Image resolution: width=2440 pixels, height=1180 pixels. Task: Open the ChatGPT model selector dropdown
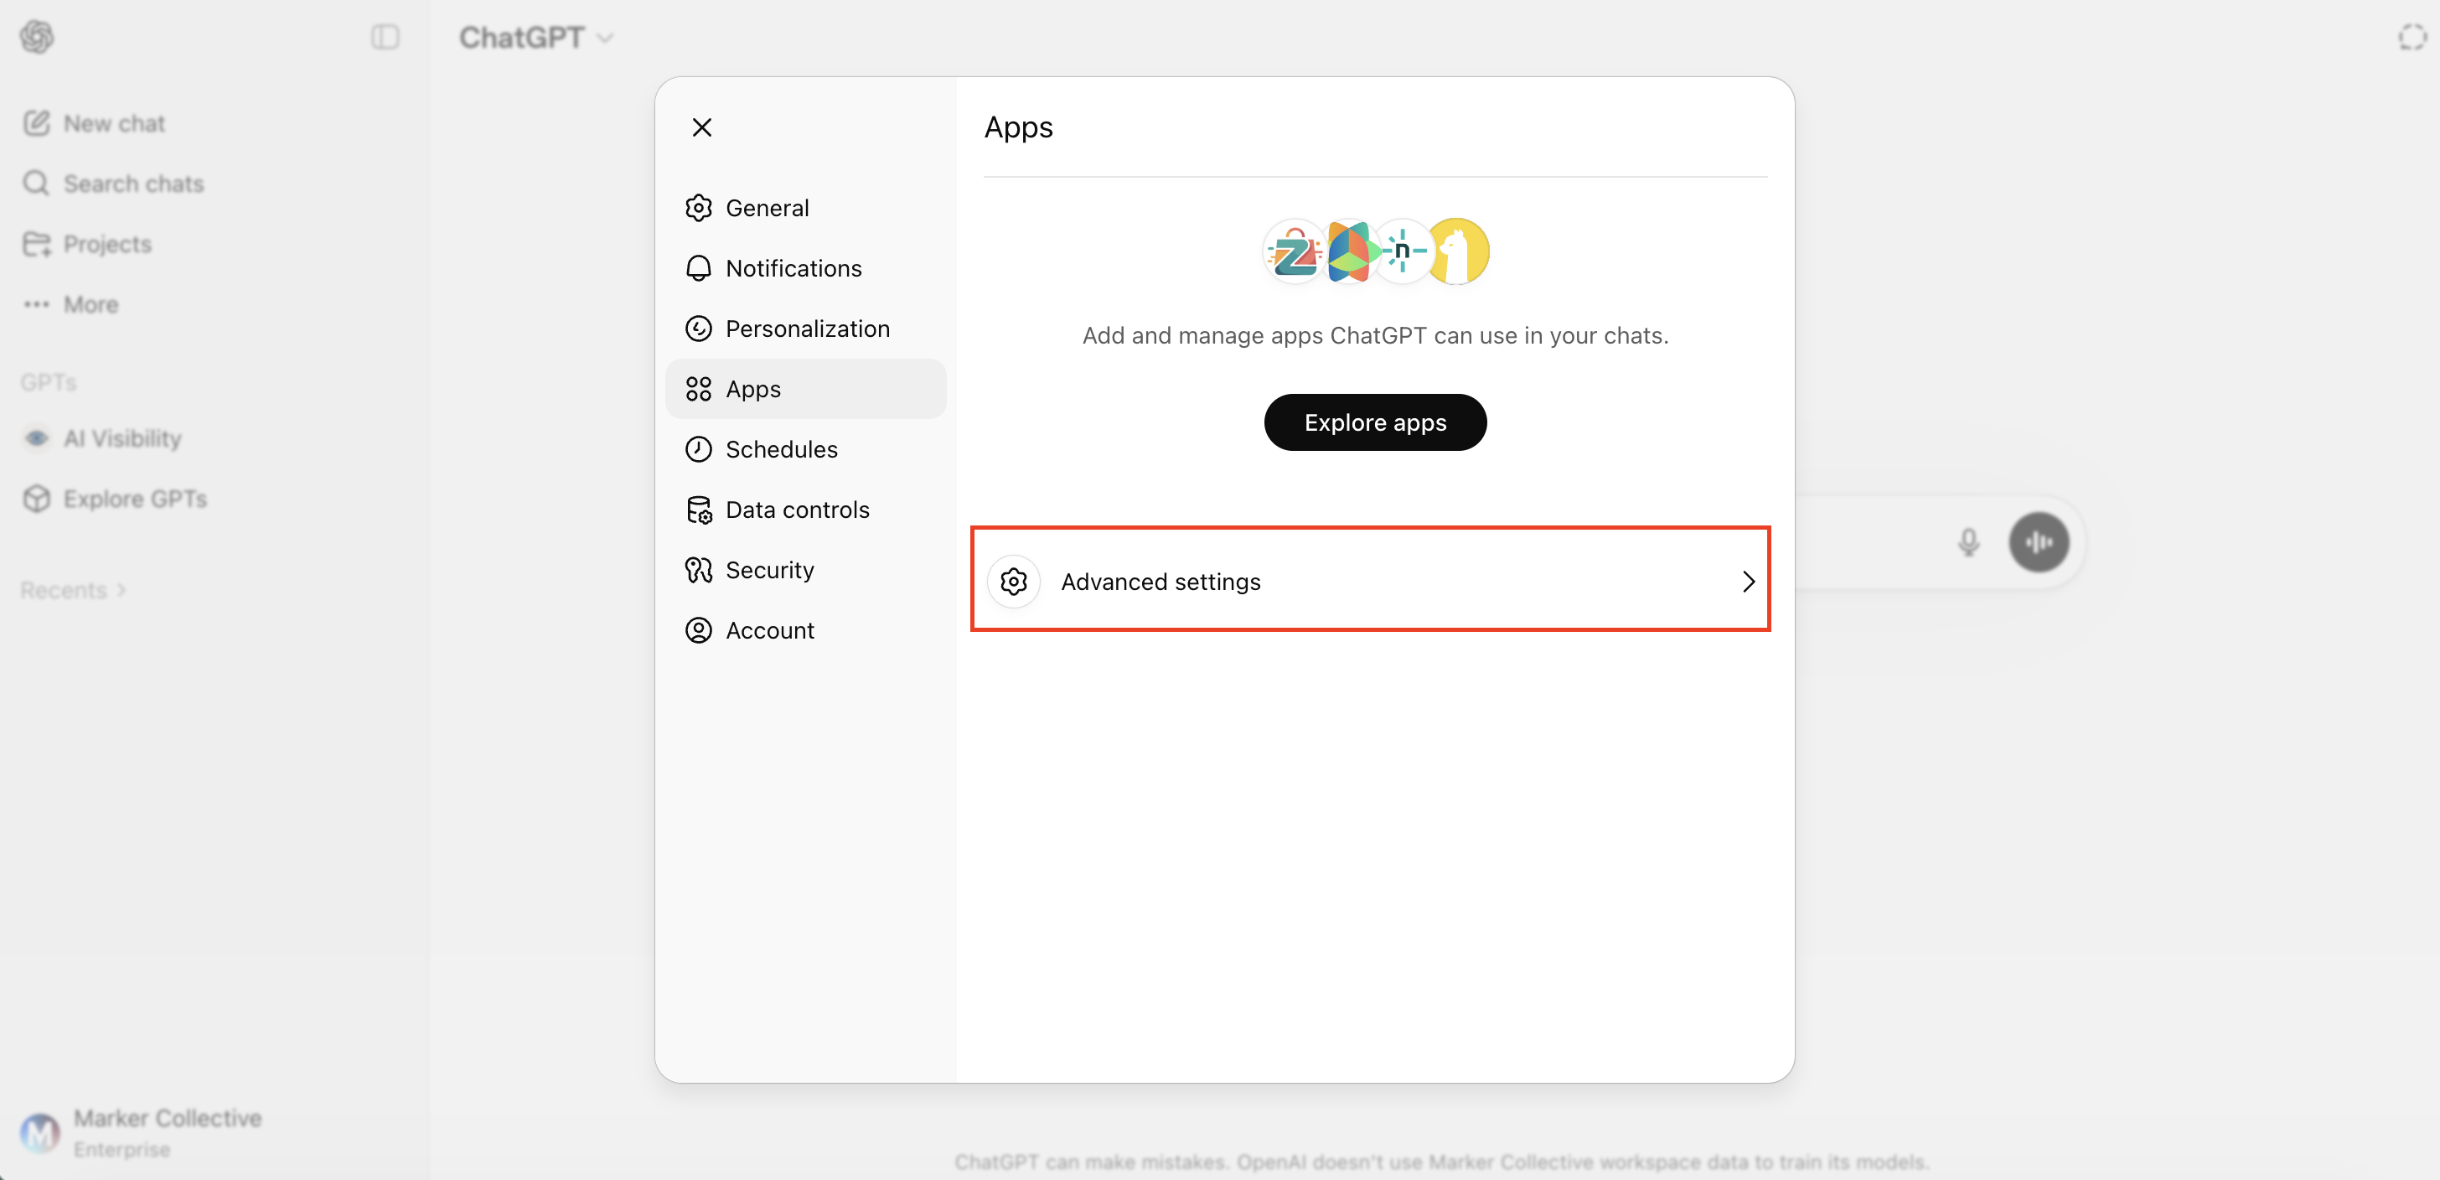pyautogui.click(x=536, y=37)
